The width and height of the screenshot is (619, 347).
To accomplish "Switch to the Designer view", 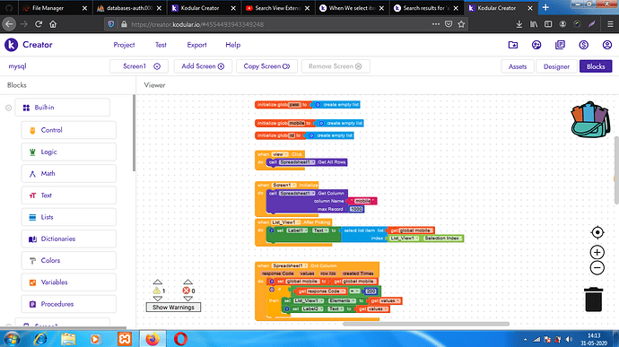I will (556, 66).
